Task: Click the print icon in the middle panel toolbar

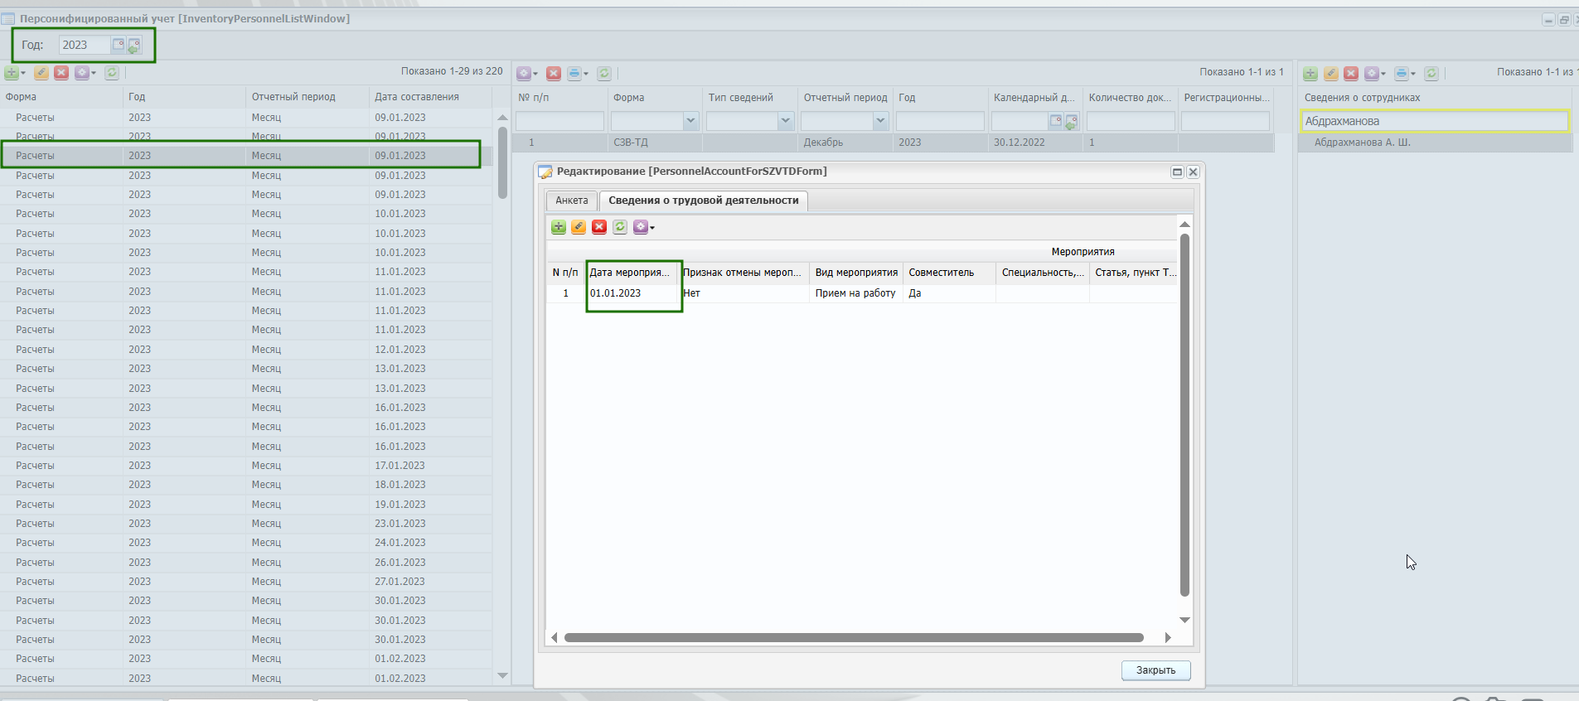Action: coord(574,74)
